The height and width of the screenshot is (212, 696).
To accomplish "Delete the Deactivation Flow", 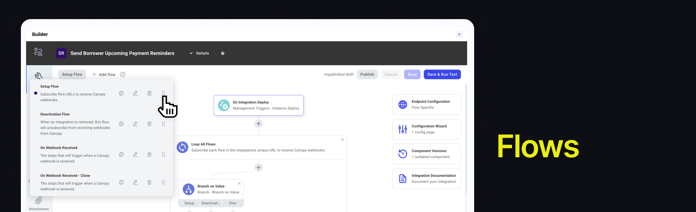I will click(149, 124).
